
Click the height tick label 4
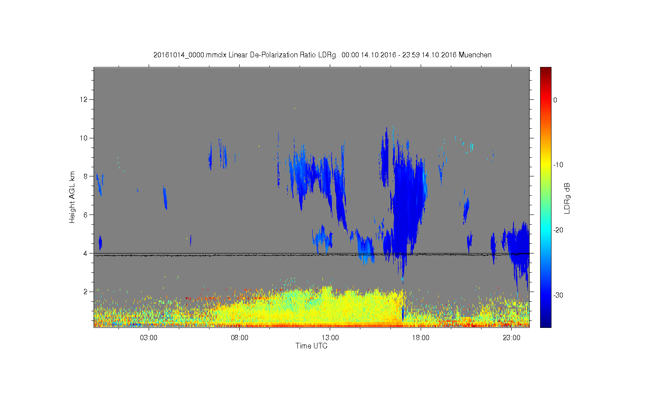(x=86, y=253)
